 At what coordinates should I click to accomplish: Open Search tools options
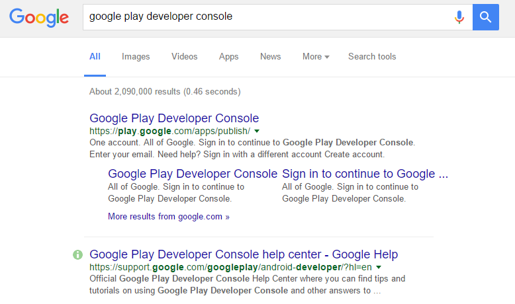372,56
